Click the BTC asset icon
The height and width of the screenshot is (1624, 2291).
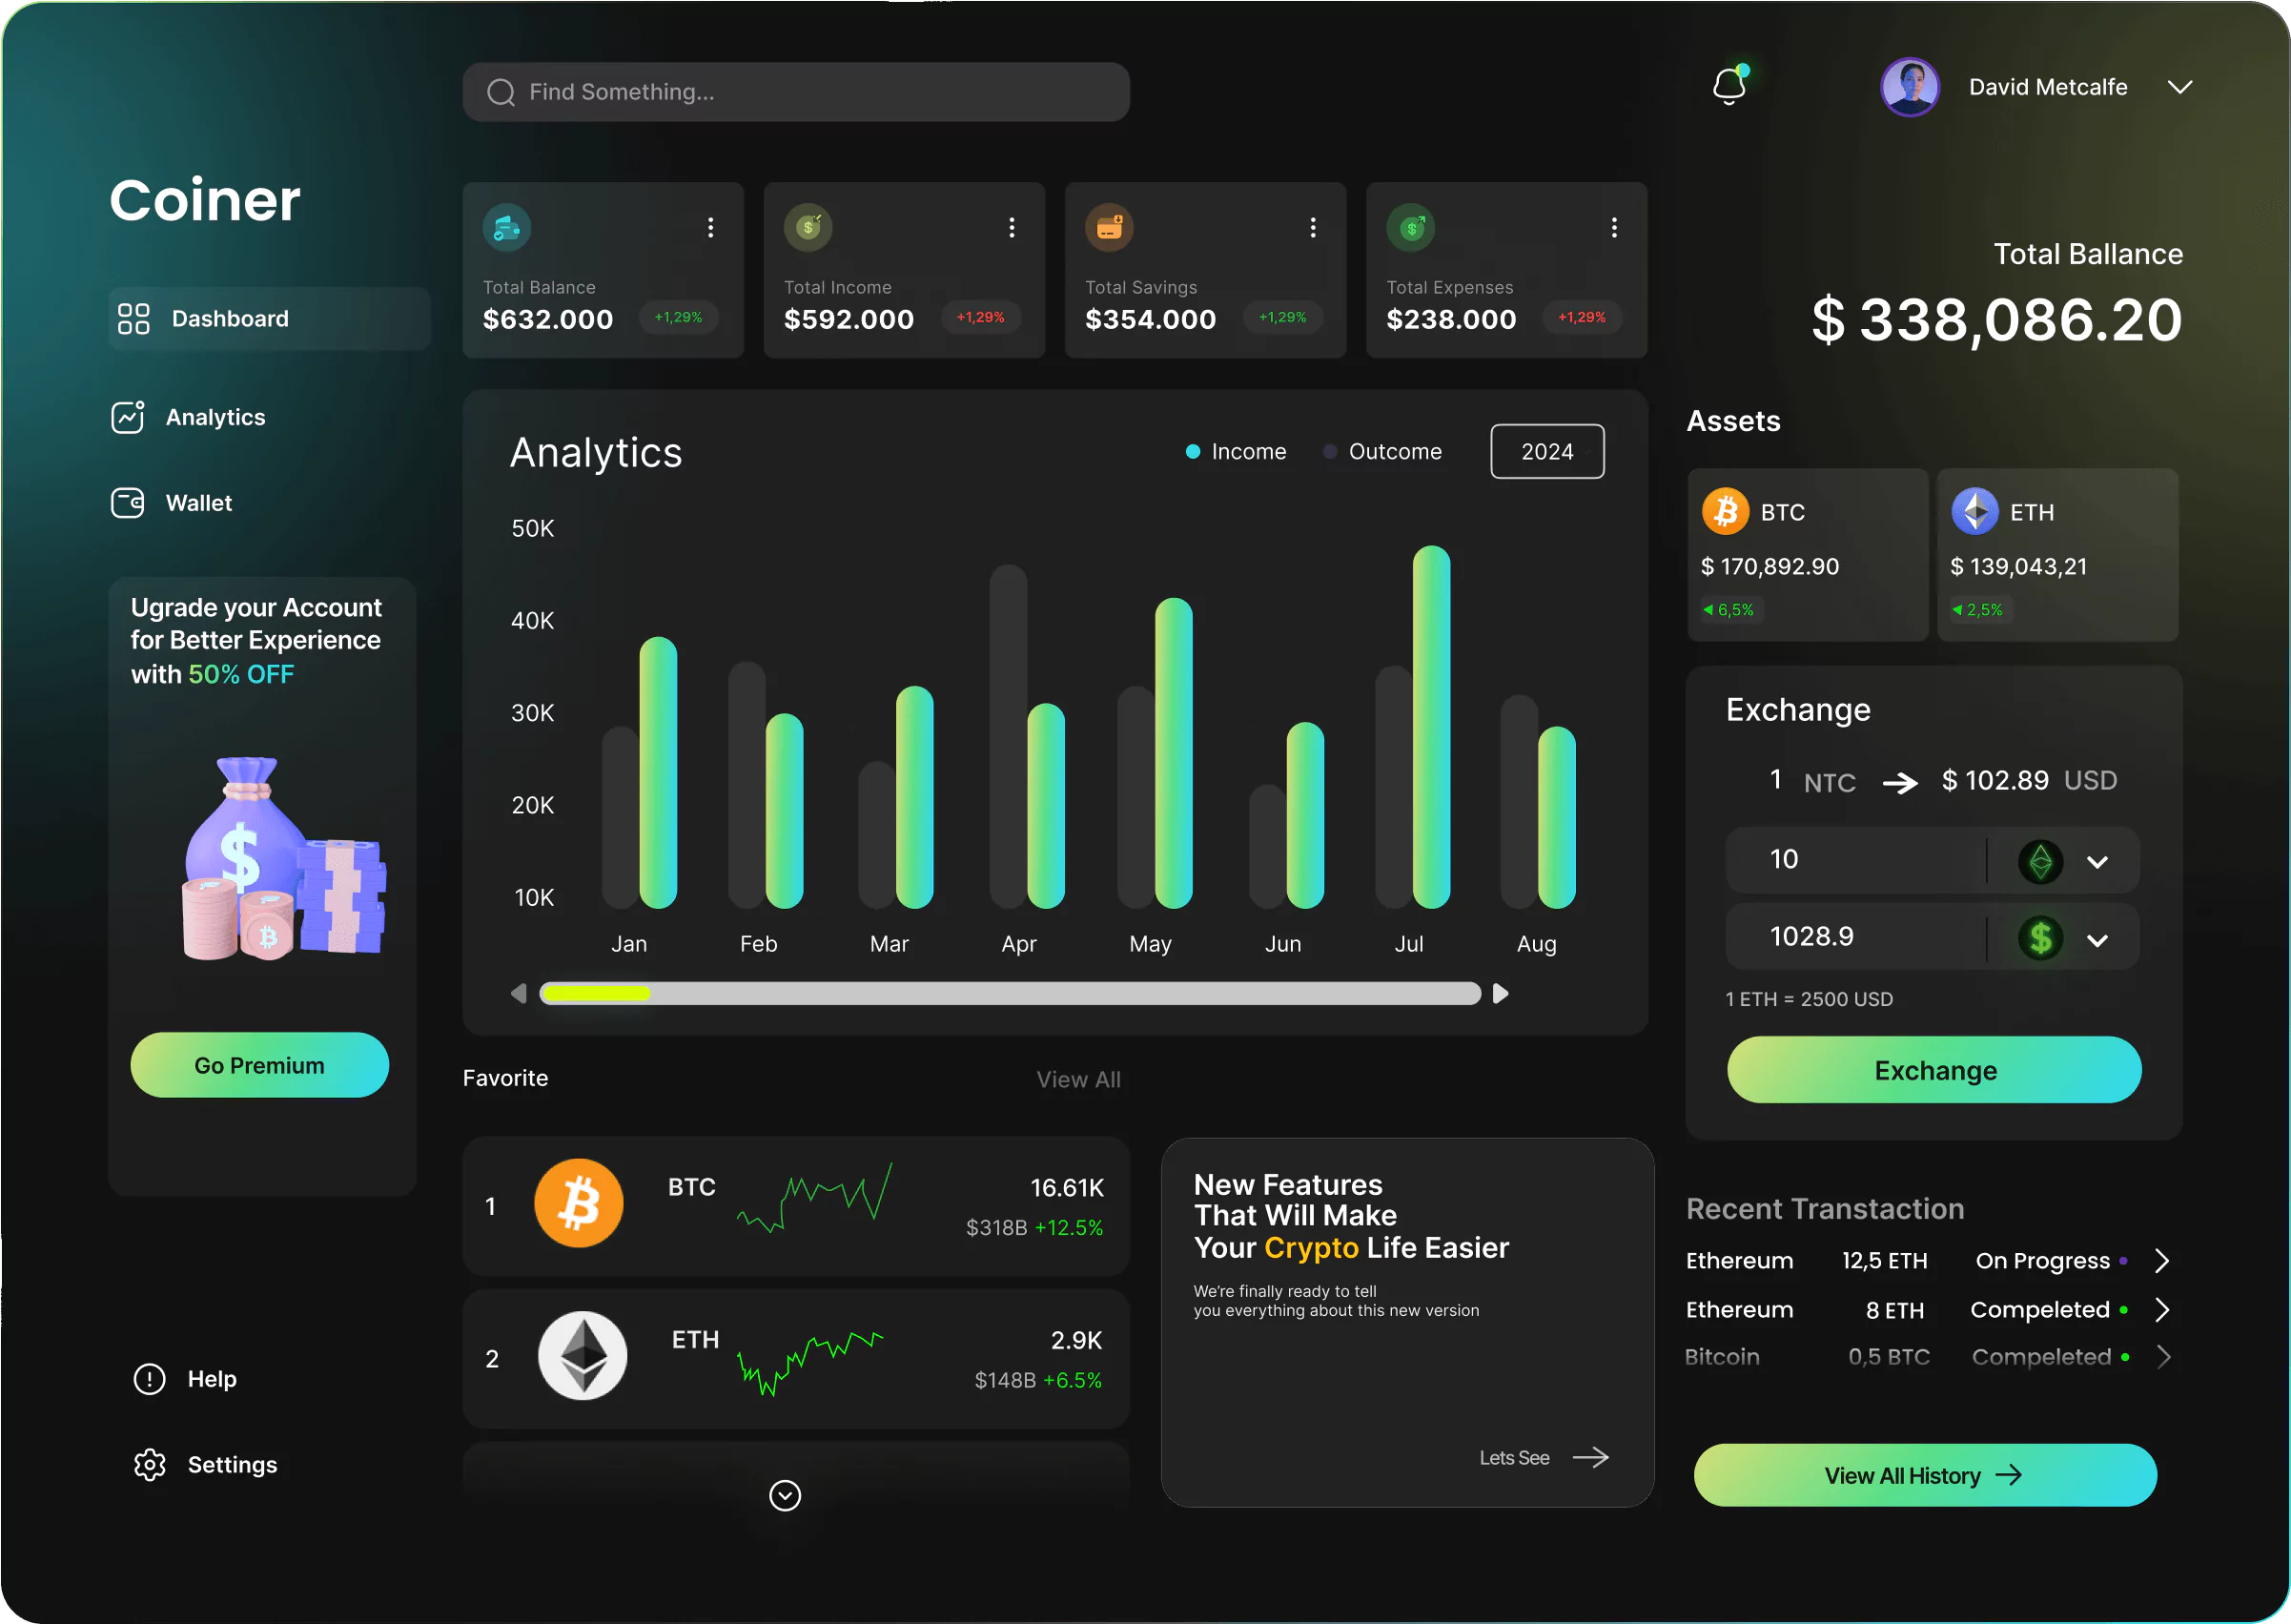click(x=1724, y=511)
